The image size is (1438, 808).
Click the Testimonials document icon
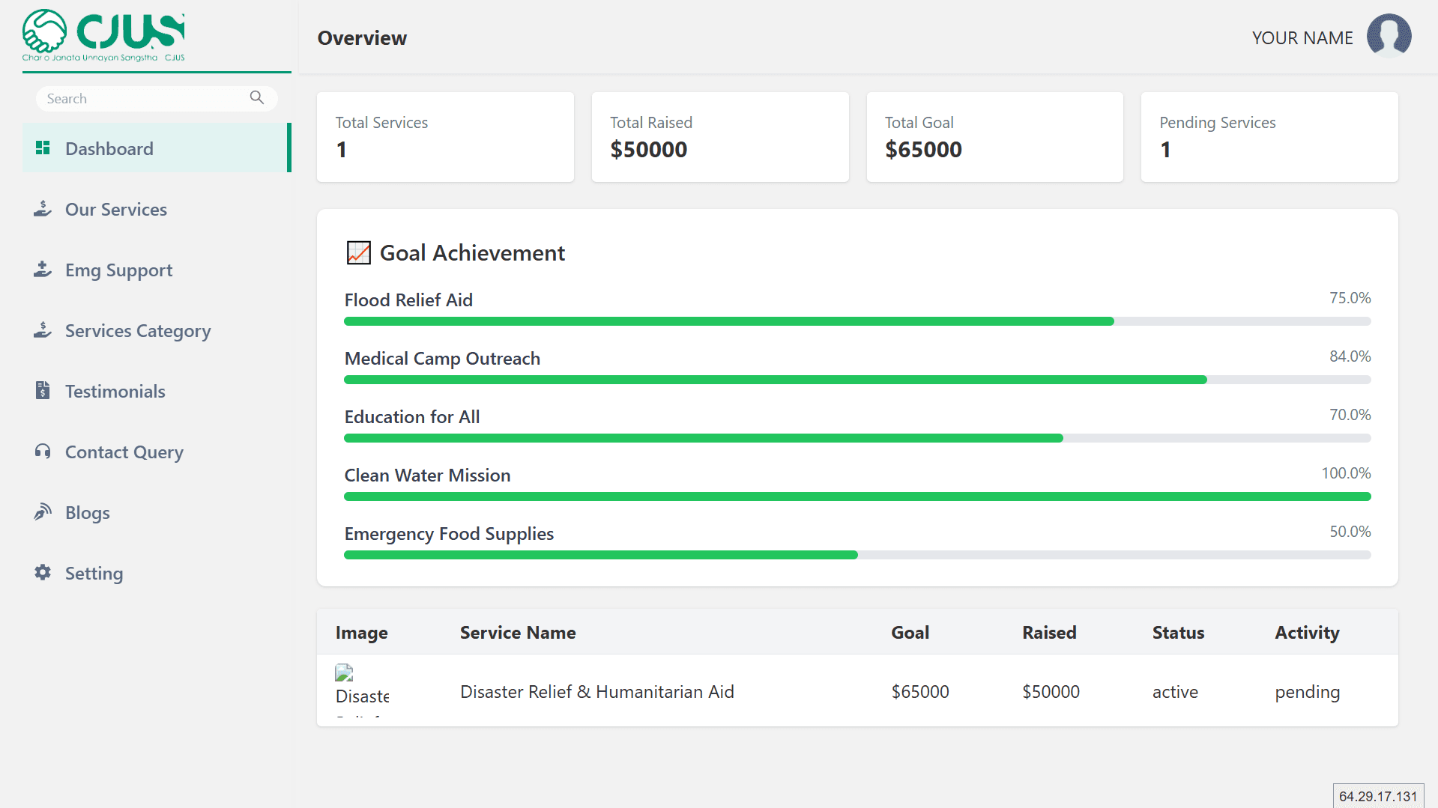[x=43, y=391]
